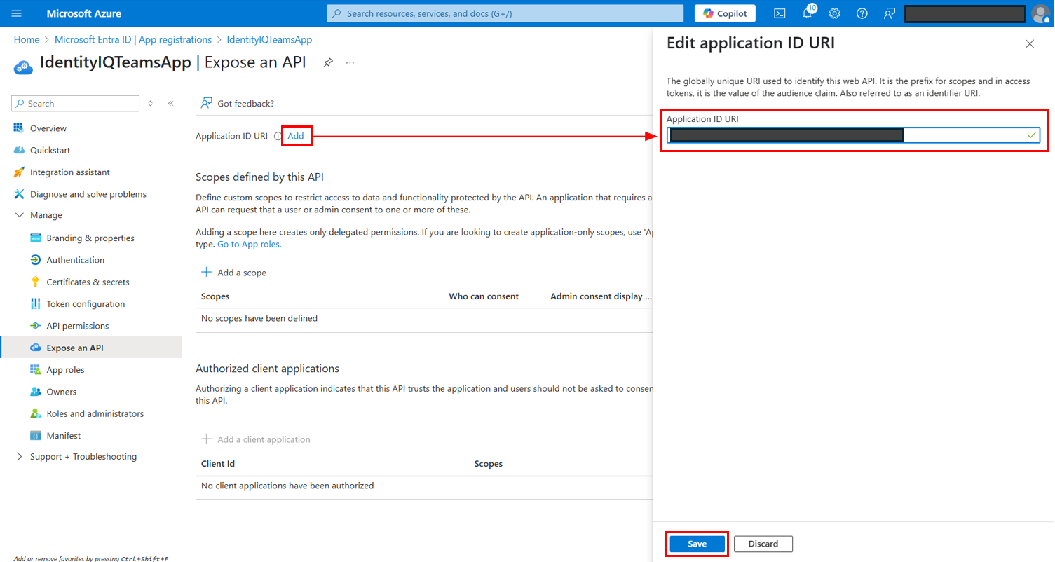Open App roles in sidebar
1055x562 pixels.
pyautogui.click(x=65, y=370)
